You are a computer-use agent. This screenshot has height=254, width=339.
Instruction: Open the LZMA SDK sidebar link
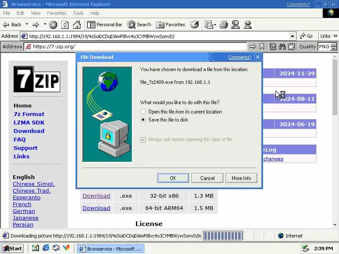(29, 122)
